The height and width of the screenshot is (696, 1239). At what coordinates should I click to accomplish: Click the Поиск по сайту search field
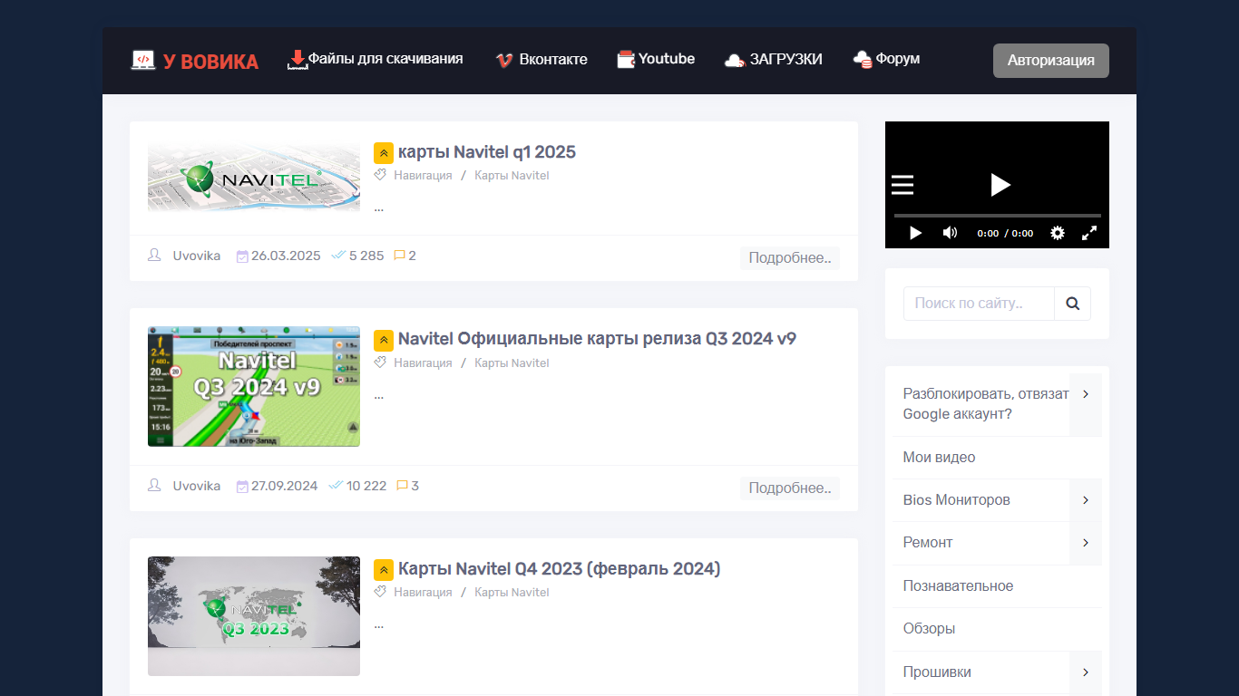979,304
